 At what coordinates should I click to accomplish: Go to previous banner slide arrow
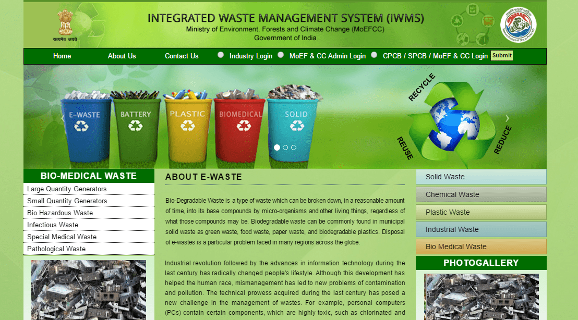tap(63, 118)
